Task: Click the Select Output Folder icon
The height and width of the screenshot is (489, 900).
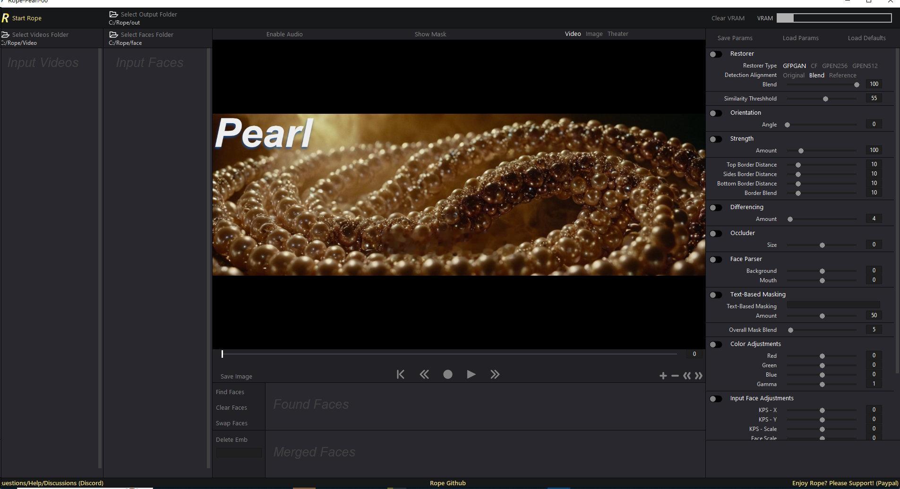Action: 113,15
